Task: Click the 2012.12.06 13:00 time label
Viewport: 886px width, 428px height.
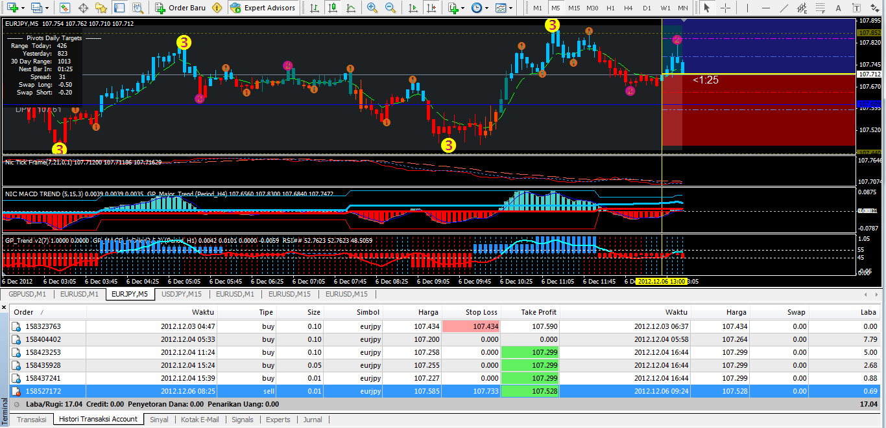Action: tap(661, 282)
